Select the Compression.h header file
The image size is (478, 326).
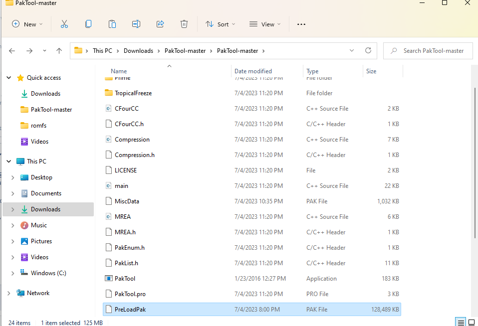(x=252, y=155)
